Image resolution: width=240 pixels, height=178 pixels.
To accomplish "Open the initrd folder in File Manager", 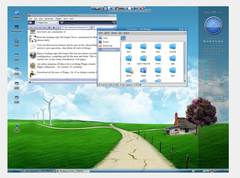I will click(x=173, y=48).
